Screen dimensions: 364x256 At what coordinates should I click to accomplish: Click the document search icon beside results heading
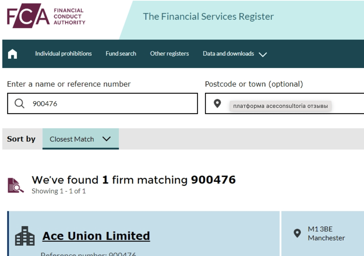15,185
